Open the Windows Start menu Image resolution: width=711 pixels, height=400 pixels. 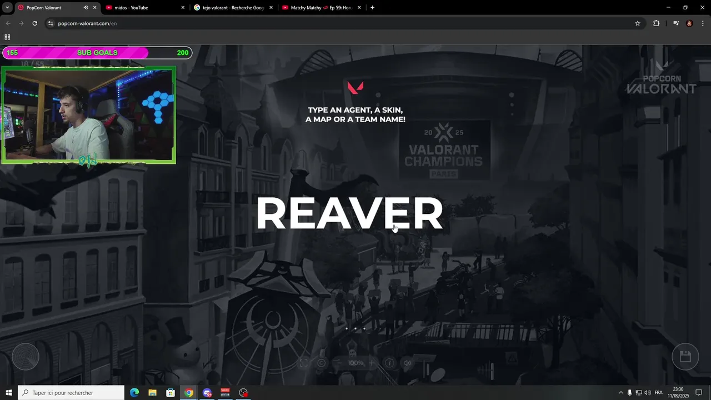tap(9, 393)
